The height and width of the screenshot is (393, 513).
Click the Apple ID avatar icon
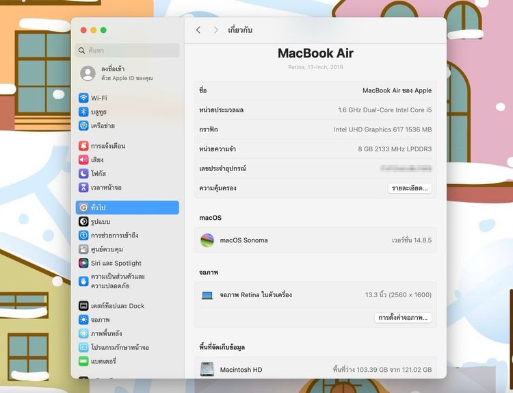[x=88, y=73]
